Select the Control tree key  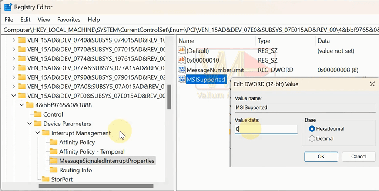click(53, 114)
